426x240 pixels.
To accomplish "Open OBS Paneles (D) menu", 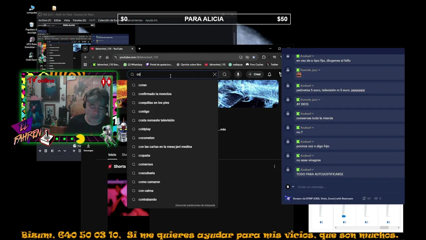I will [x=79, y=20].
